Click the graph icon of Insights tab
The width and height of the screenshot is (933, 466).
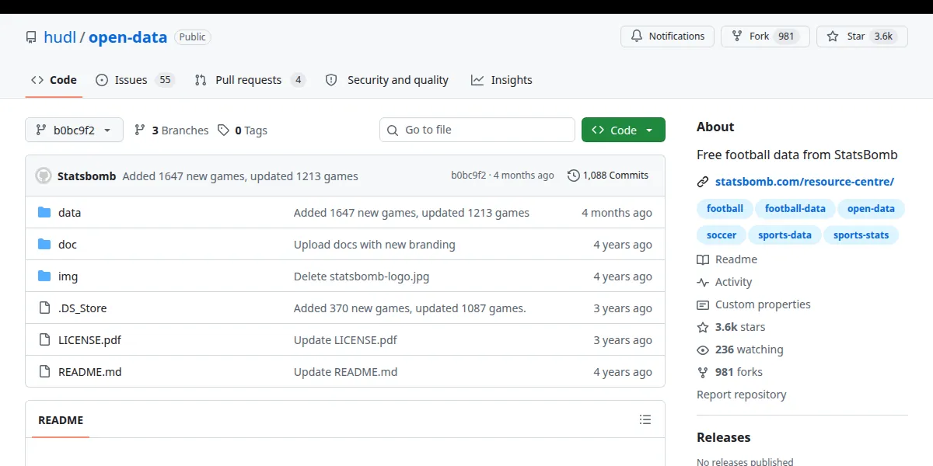[x=477, y=80]
